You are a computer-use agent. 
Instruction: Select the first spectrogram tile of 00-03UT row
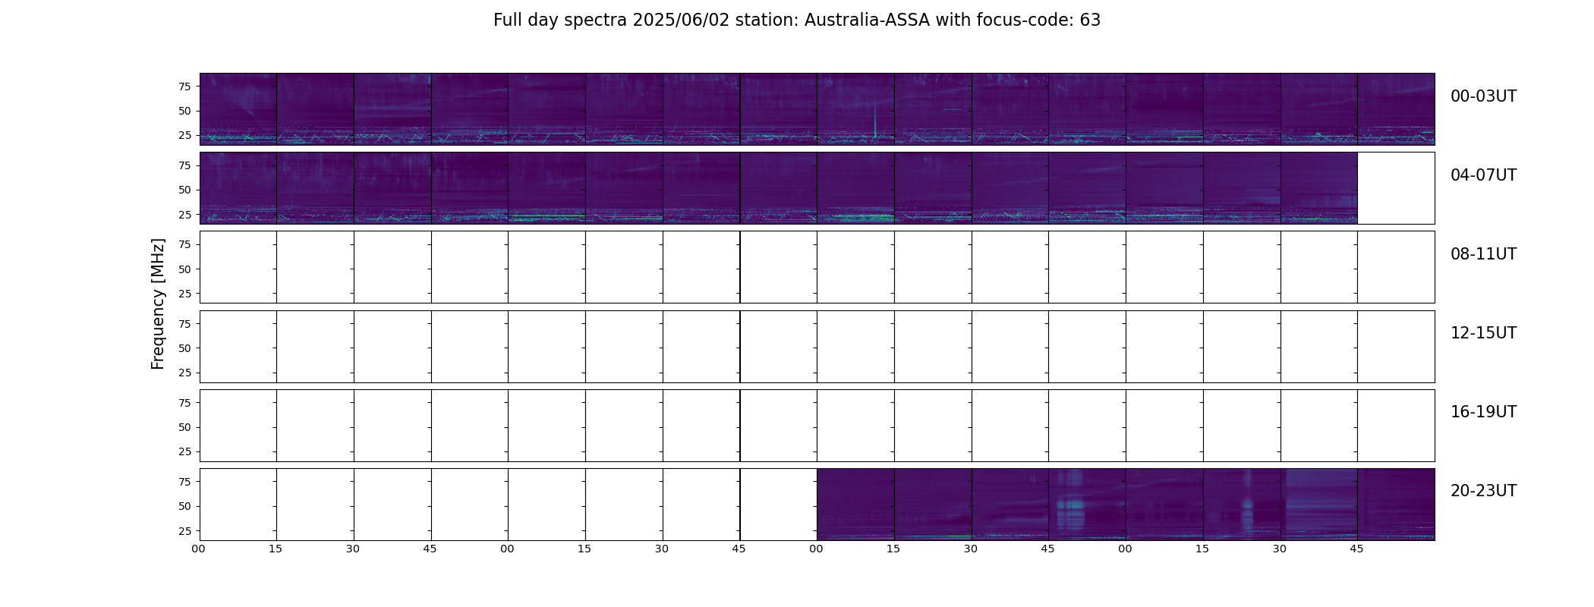[x=238, y=109]
